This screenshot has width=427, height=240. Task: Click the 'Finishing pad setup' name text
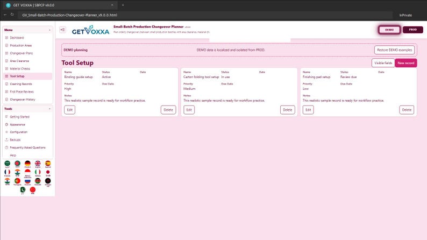[316, 77]
